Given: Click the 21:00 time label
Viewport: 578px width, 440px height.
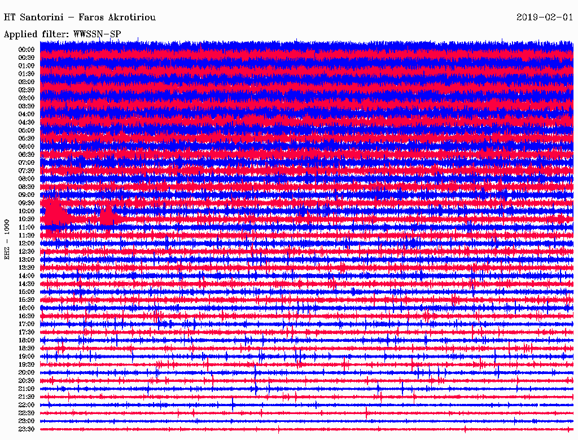Looking at the screenshot, I should pos(27,389).
